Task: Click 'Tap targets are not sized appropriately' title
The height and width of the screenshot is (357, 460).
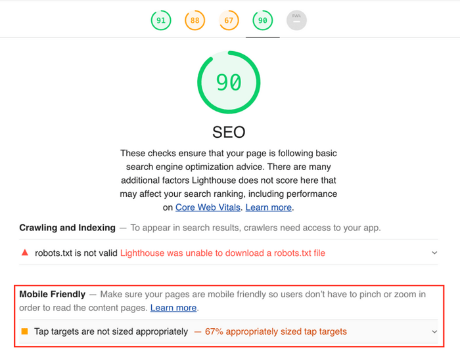Action: pos(111,331)
